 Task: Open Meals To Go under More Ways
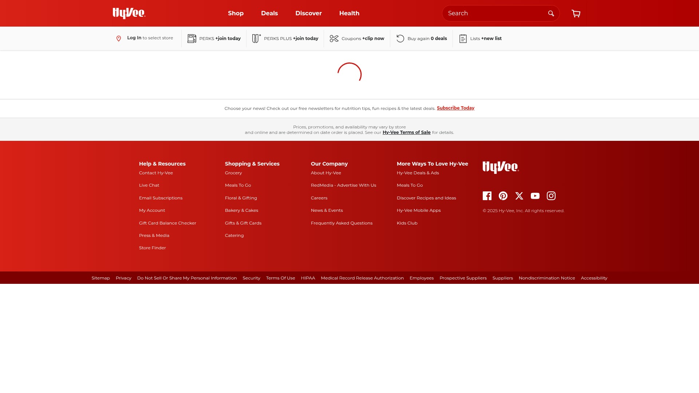(410, 185)
